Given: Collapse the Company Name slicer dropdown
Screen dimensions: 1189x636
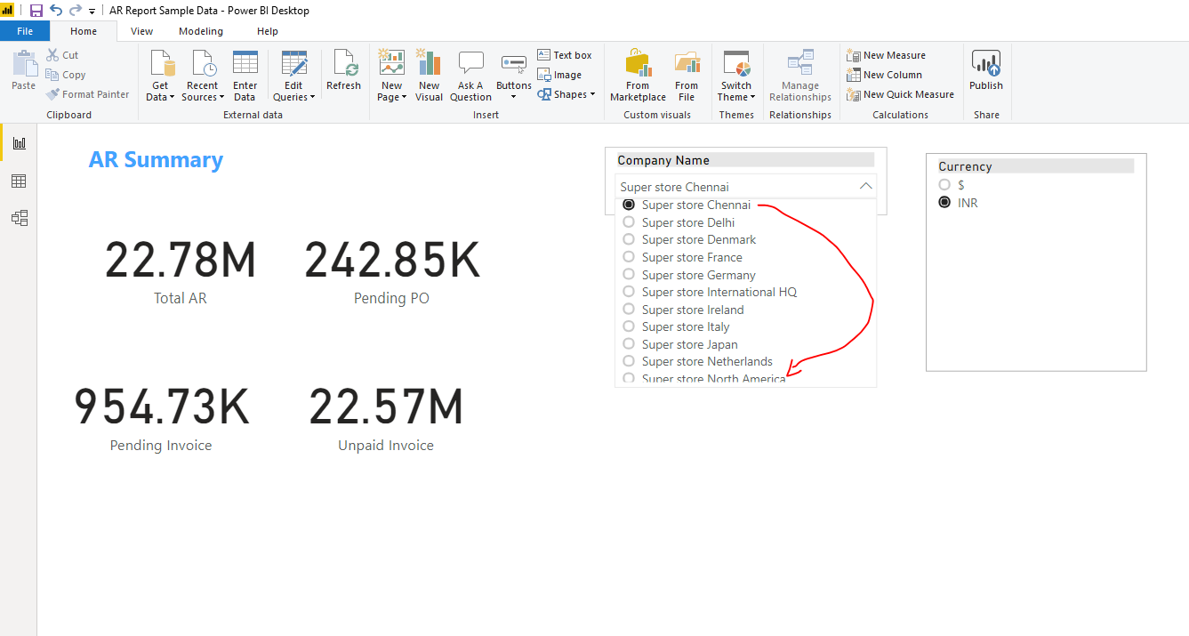Looking at the screenshot, I should (866, 187).
